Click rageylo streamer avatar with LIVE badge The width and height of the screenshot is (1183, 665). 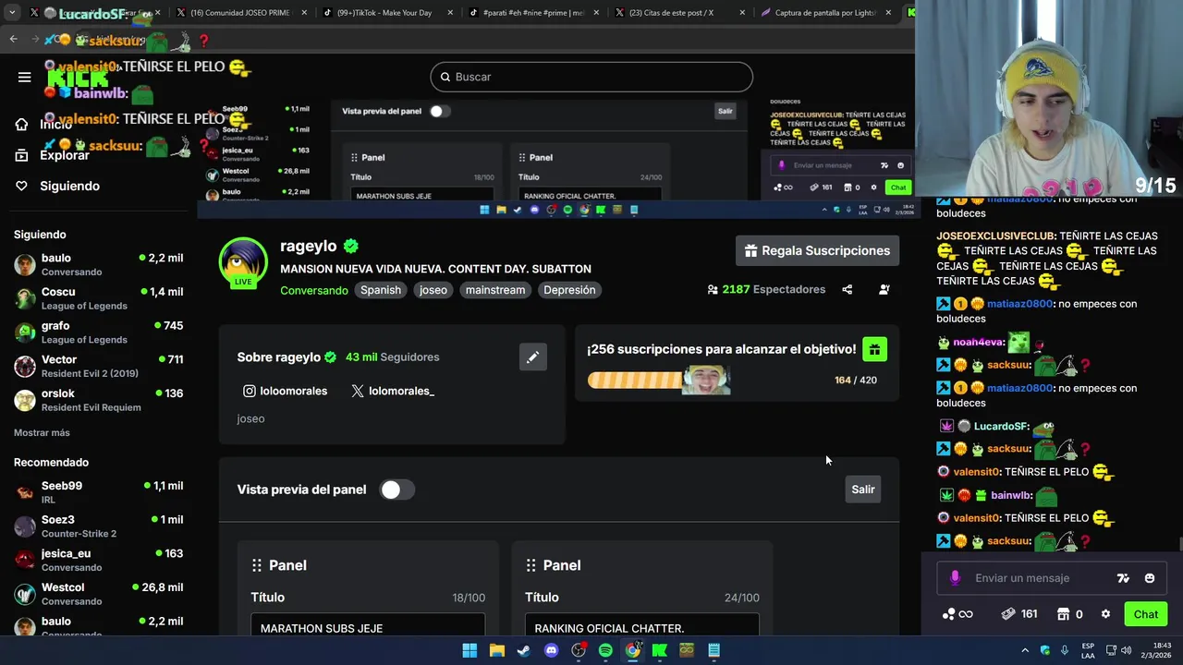coord(243,262)
